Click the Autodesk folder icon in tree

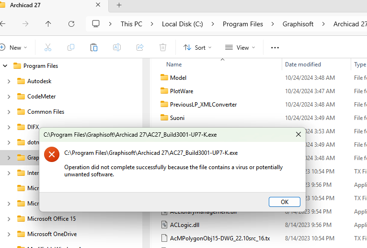point(21,81)
